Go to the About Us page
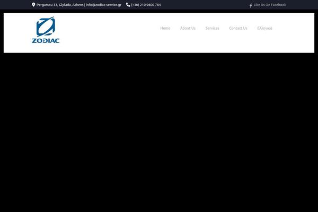Viewport: 318px width, 212px height. (x=188, y=28)
